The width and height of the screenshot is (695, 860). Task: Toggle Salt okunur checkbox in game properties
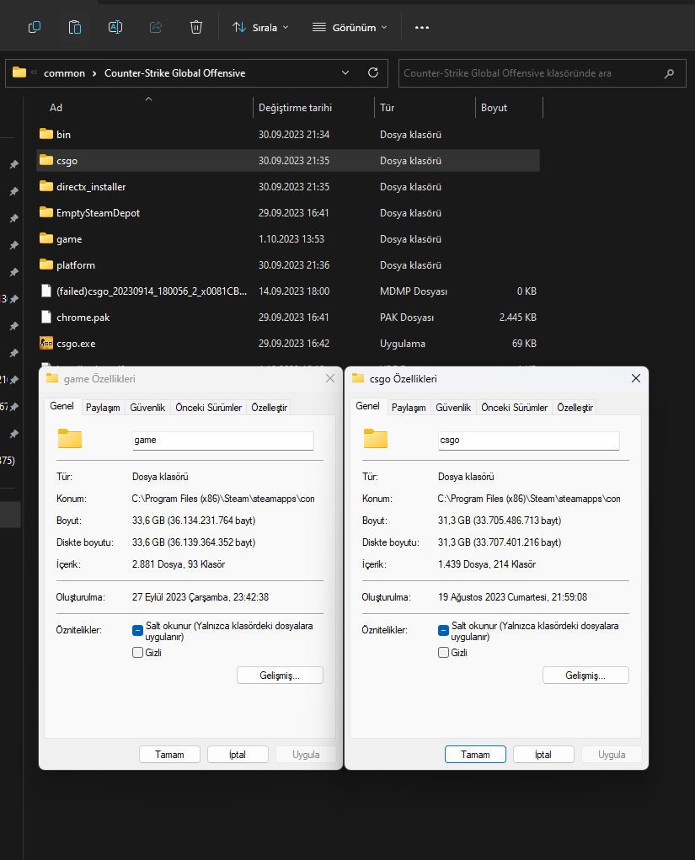click(137, 631)
